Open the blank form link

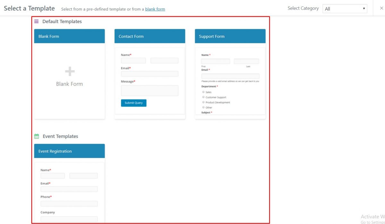click(155, 9)
